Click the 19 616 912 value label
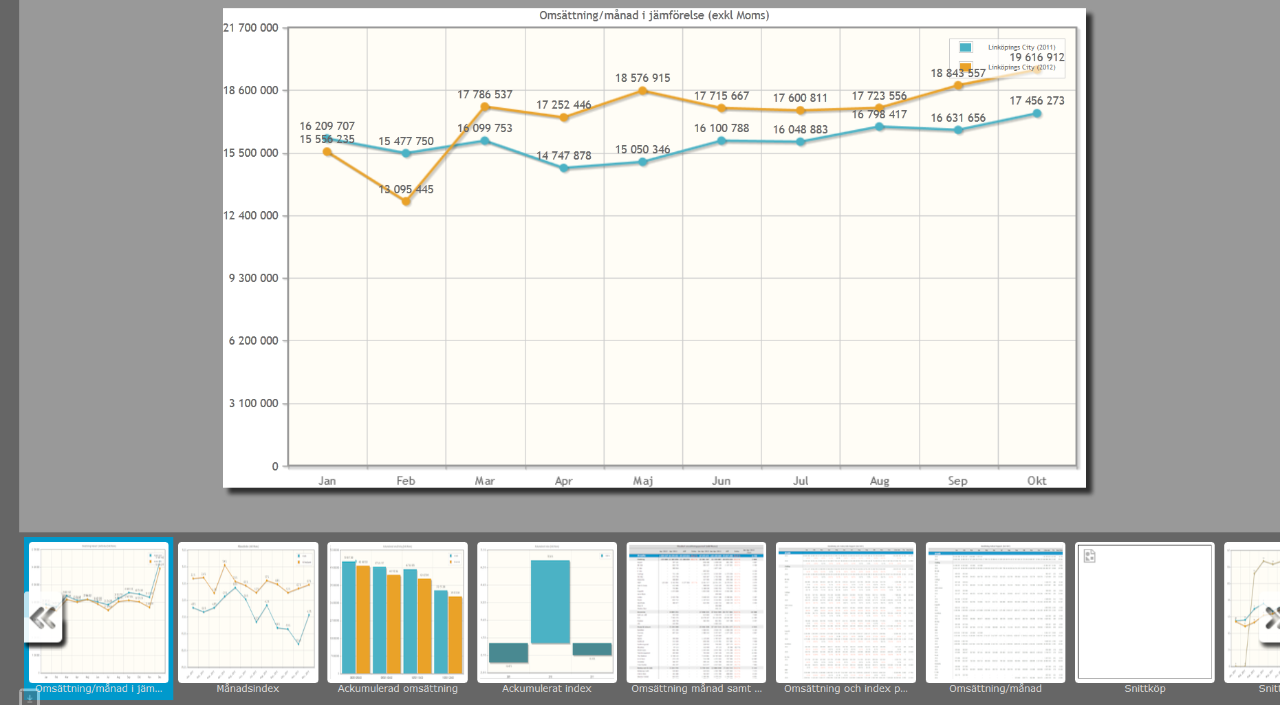Image resolution: width=1280 pixels, height=705 pixels. point(1037,57)
